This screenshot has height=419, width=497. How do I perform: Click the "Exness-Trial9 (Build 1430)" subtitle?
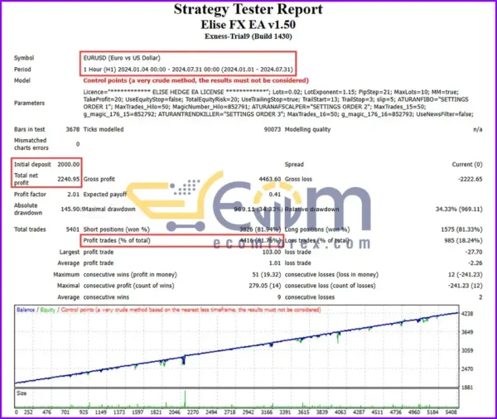pos(248,36)
